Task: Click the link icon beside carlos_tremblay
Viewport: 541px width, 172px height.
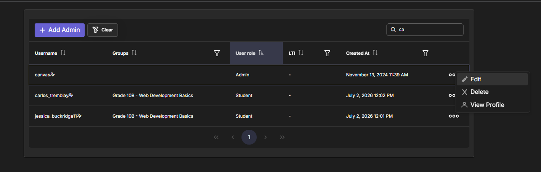Action: (71, 95)
